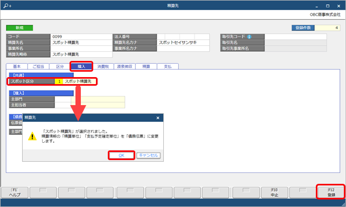
Task: Click the info icon beside 取引先コード
Action: (x=249, y=37)
